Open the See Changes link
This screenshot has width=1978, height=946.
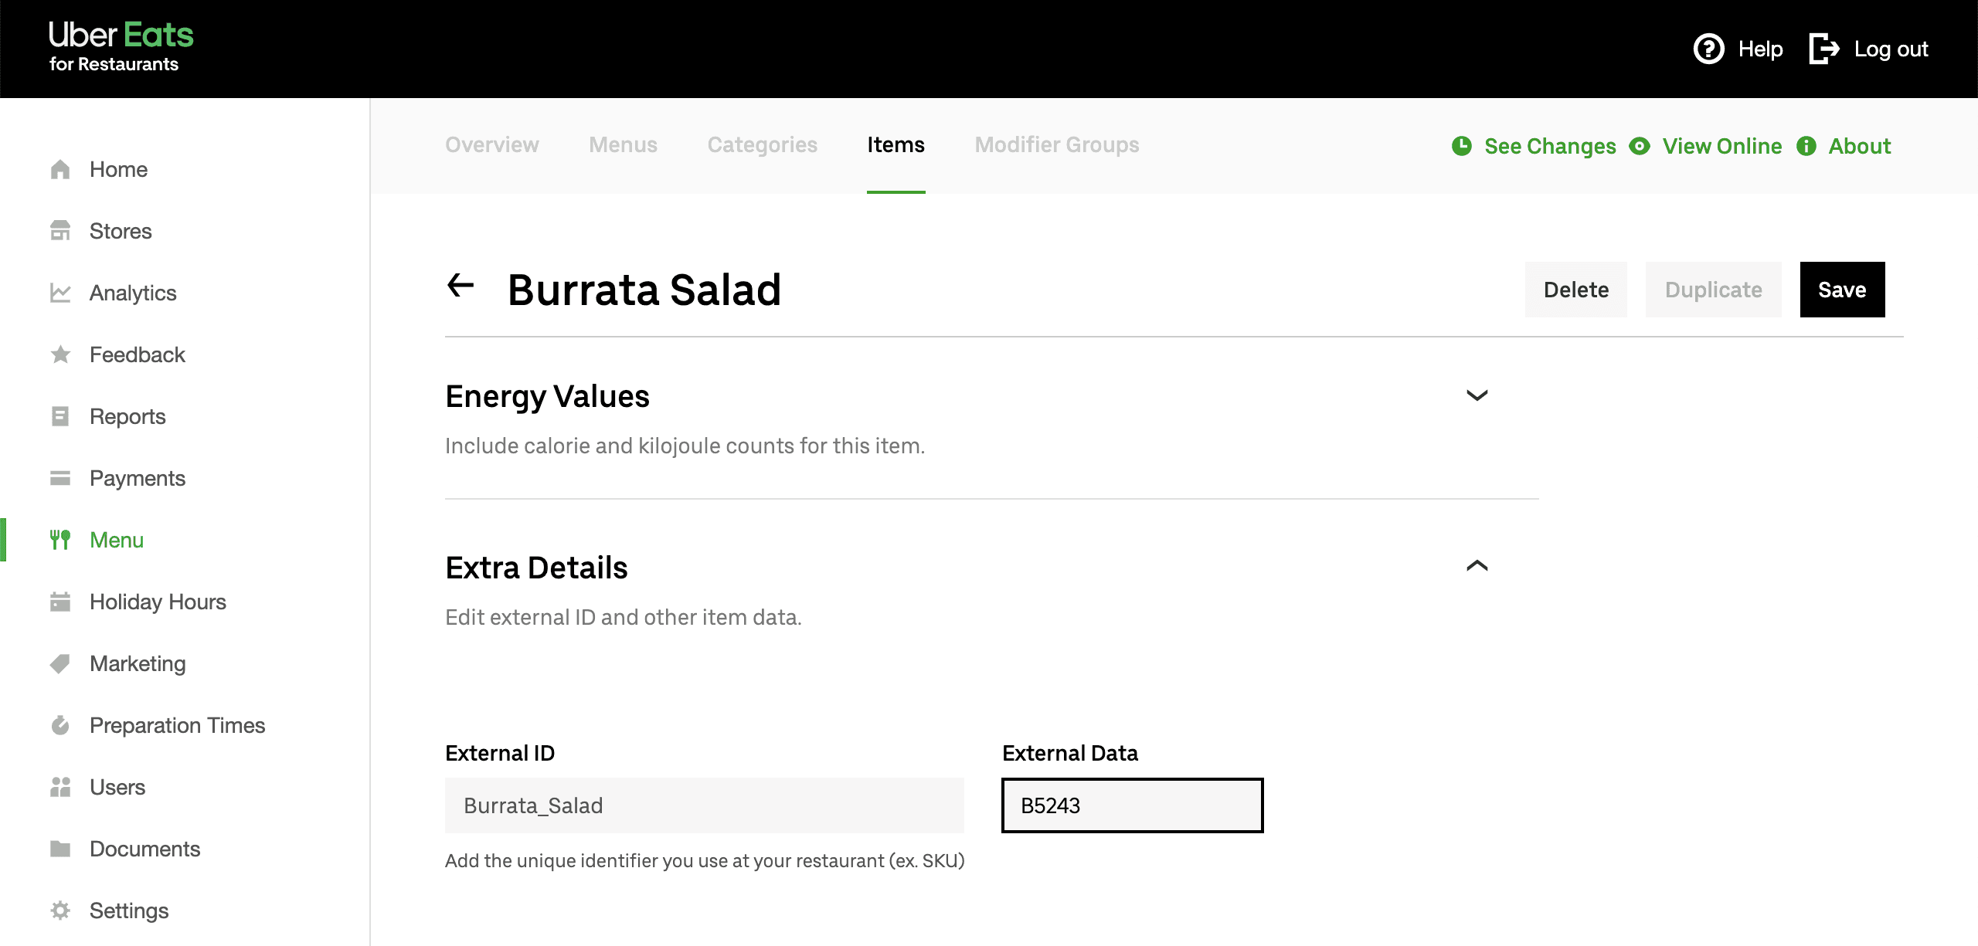[x=1550, y=146]
